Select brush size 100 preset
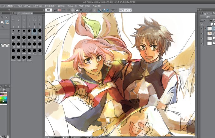Image resolution: width=215 pixels, height=138 pixels. [x=40, y=38]
